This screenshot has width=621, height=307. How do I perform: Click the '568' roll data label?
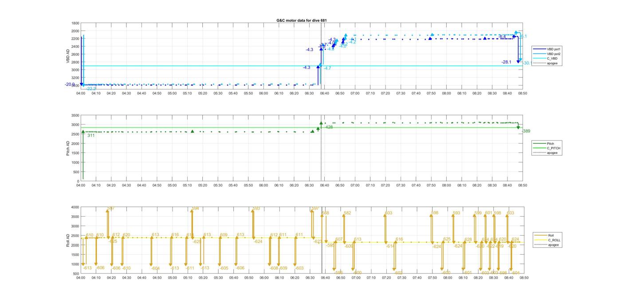point(326,213)
